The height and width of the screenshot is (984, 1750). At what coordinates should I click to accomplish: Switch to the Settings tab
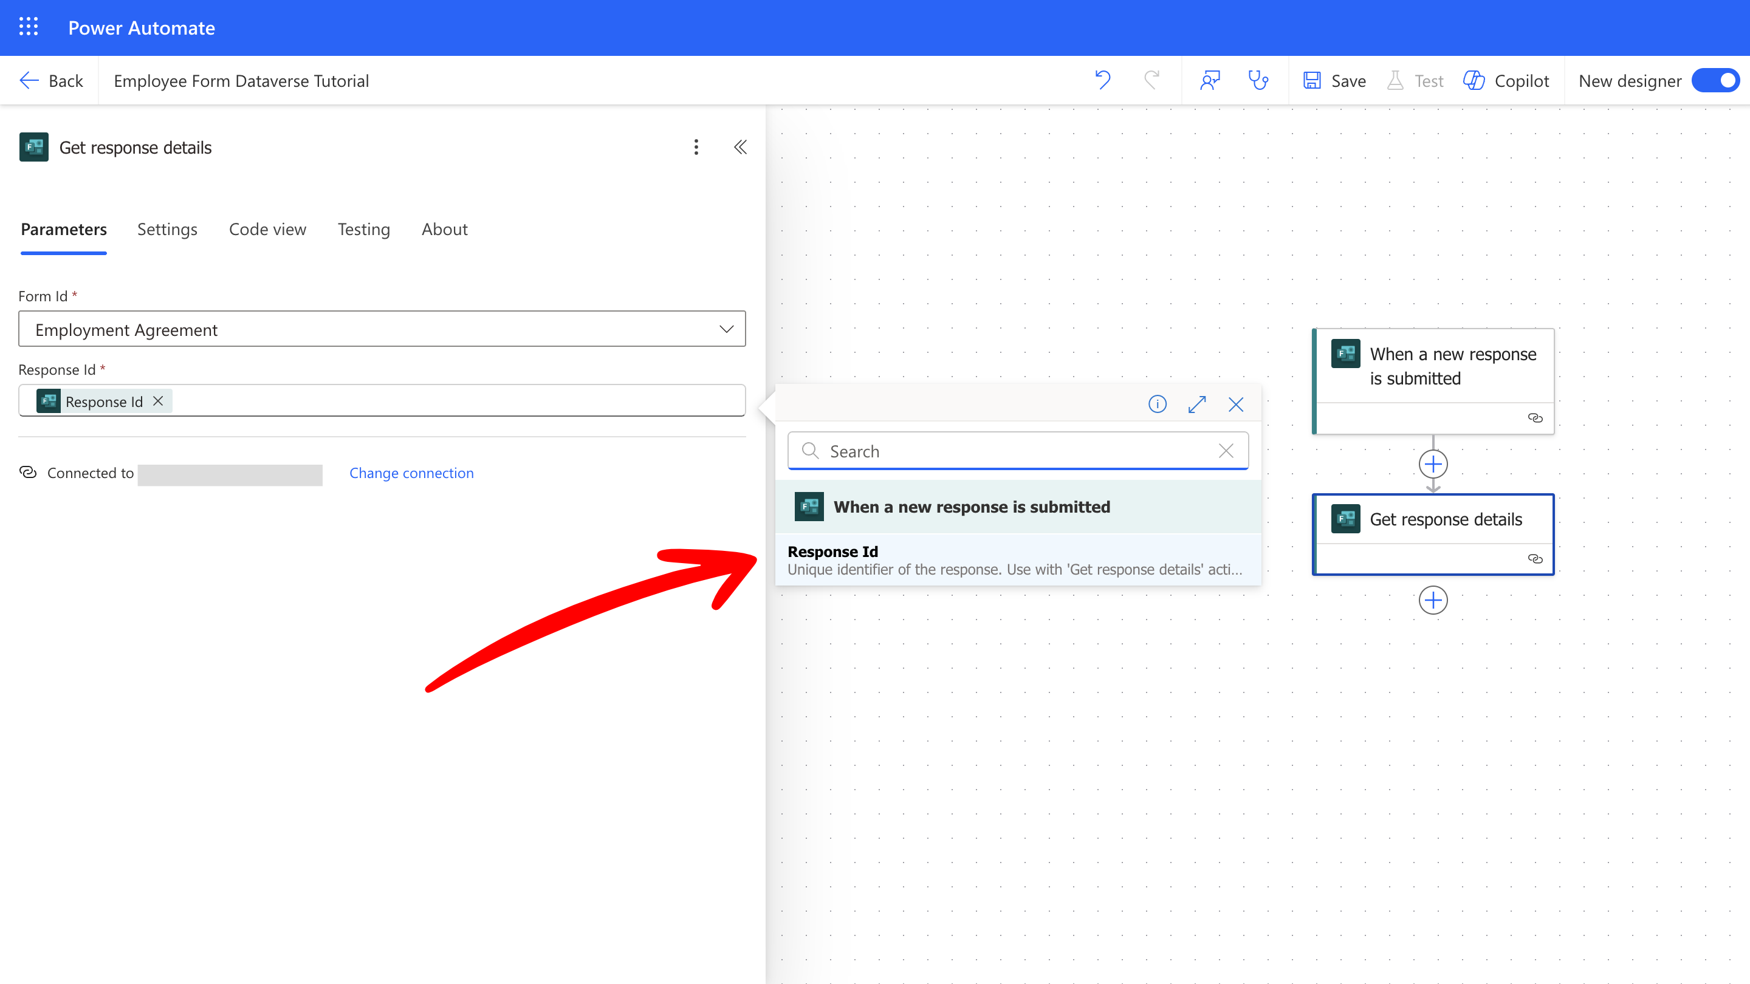click(x=167, y=230)
